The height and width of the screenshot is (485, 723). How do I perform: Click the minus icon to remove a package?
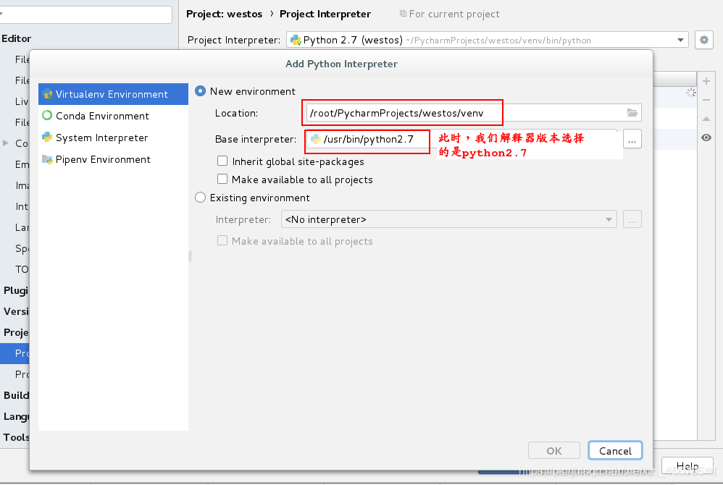(x=706, y=100)
